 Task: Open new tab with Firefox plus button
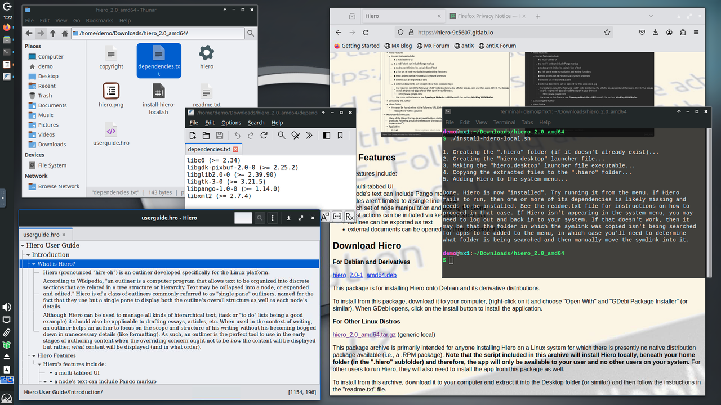pos(538,16)
